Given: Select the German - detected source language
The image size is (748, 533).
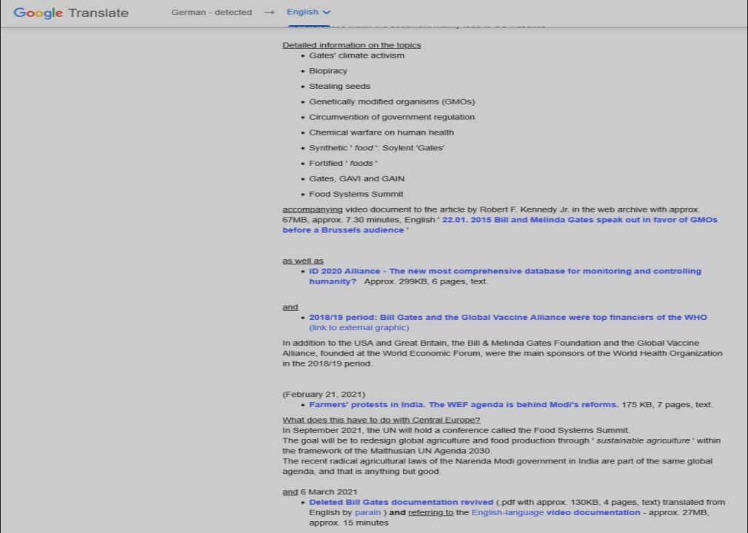Looking at the screenshot, I should point(211,13).
